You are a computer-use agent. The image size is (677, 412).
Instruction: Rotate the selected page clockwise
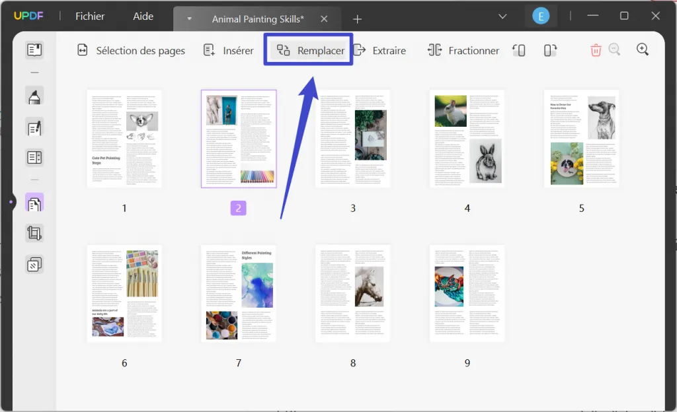[x=549, y=50]
